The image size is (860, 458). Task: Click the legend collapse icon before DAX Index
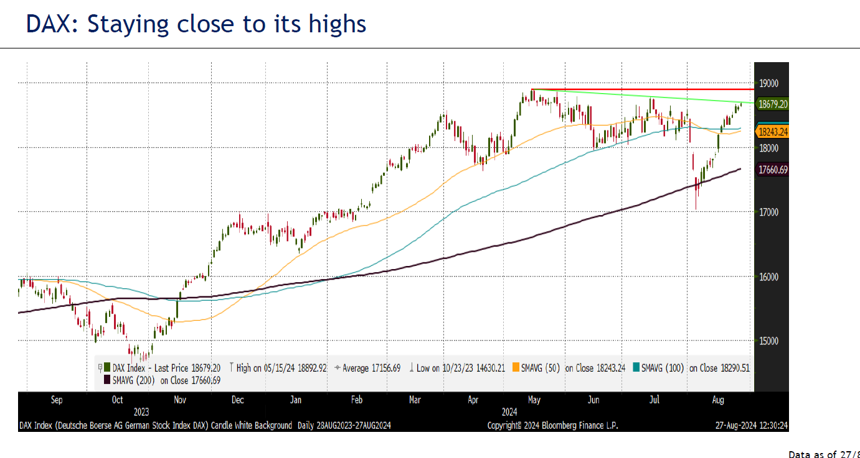point(100,368)
